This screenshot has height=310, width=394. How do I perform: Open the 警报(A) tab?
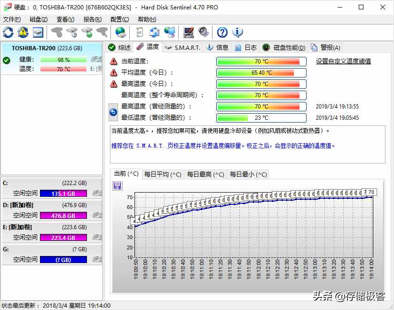(x=326, y=47)
